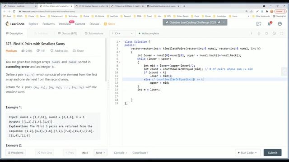Switch to the Discuss (672) tab

tap(67, 33)
